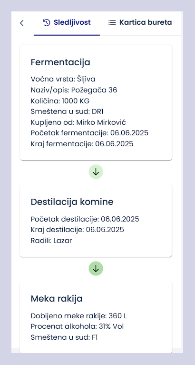This screenshot has width=195, height=365.
Task: Click the green arrow below Destilacija komine card
Action: tap(96, 269)
